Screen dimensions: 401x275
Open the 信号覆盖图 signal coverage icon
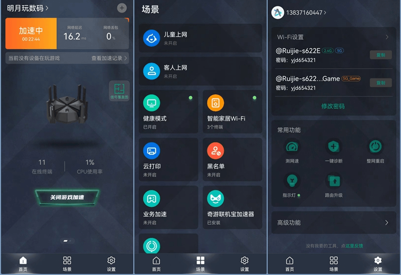pos(119,91)
